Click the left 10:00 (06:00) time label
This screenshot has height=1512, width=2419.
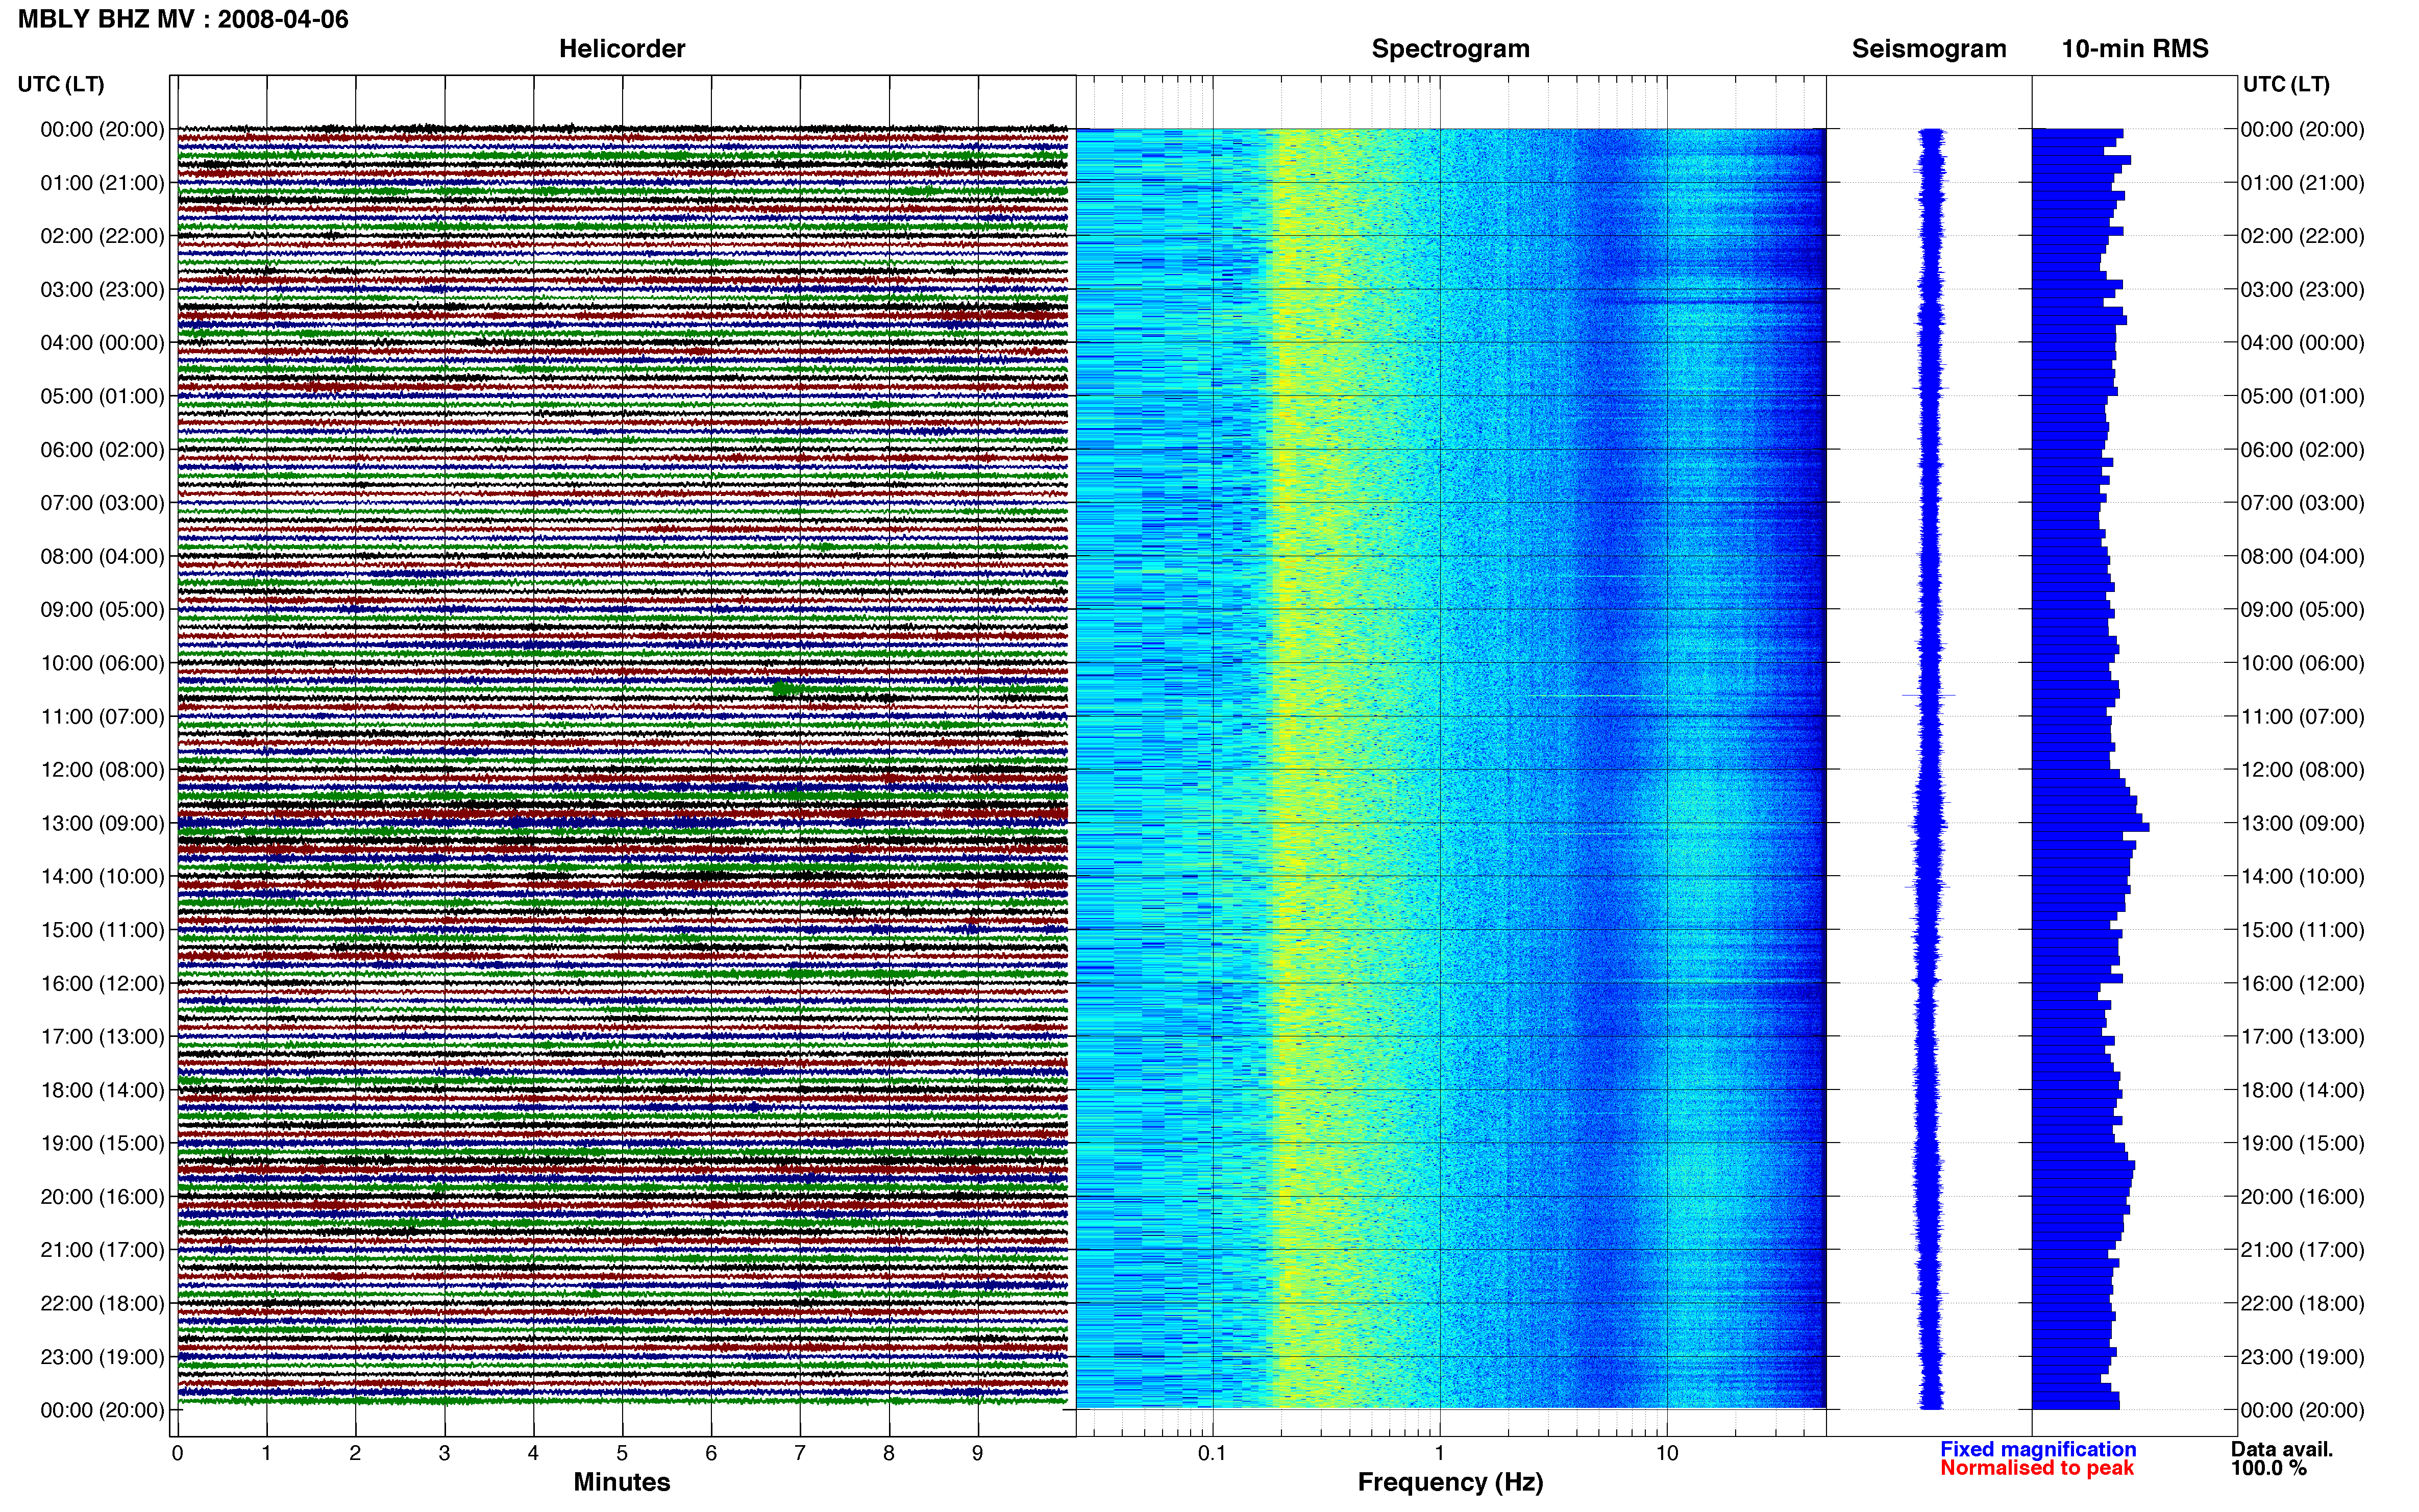pos(102,663)
